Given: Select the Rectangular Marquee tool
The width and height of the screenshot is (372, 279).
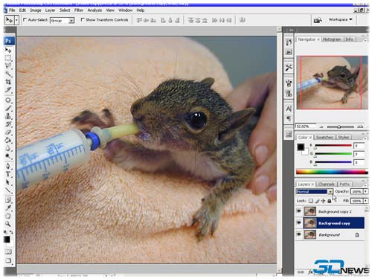Looking at the screenshot, I should [8, 58].
